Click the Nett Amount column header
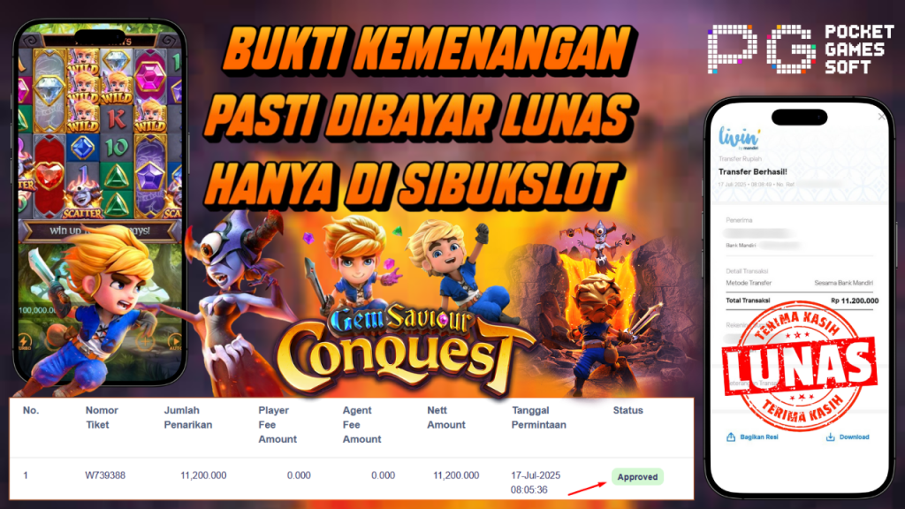 446,417
